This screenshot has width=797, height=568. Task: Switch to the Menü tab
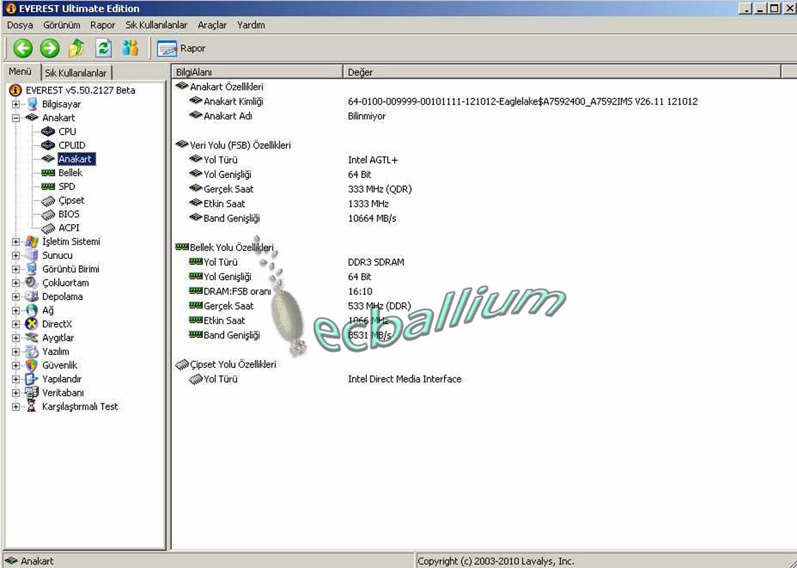(21, 72)
